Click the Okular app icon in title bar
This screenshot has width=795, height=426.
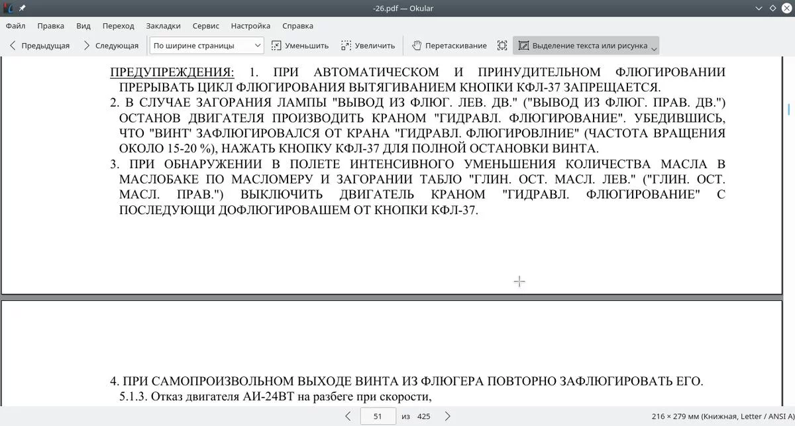coord(8,8)
